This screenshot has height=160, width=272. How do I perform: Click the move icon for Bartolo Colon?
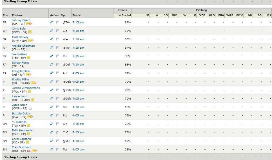tap(52, 115)
